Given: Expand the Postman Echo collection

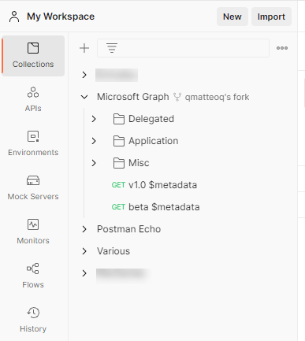Looking at the screenshot, I should (x=84, y=229).
